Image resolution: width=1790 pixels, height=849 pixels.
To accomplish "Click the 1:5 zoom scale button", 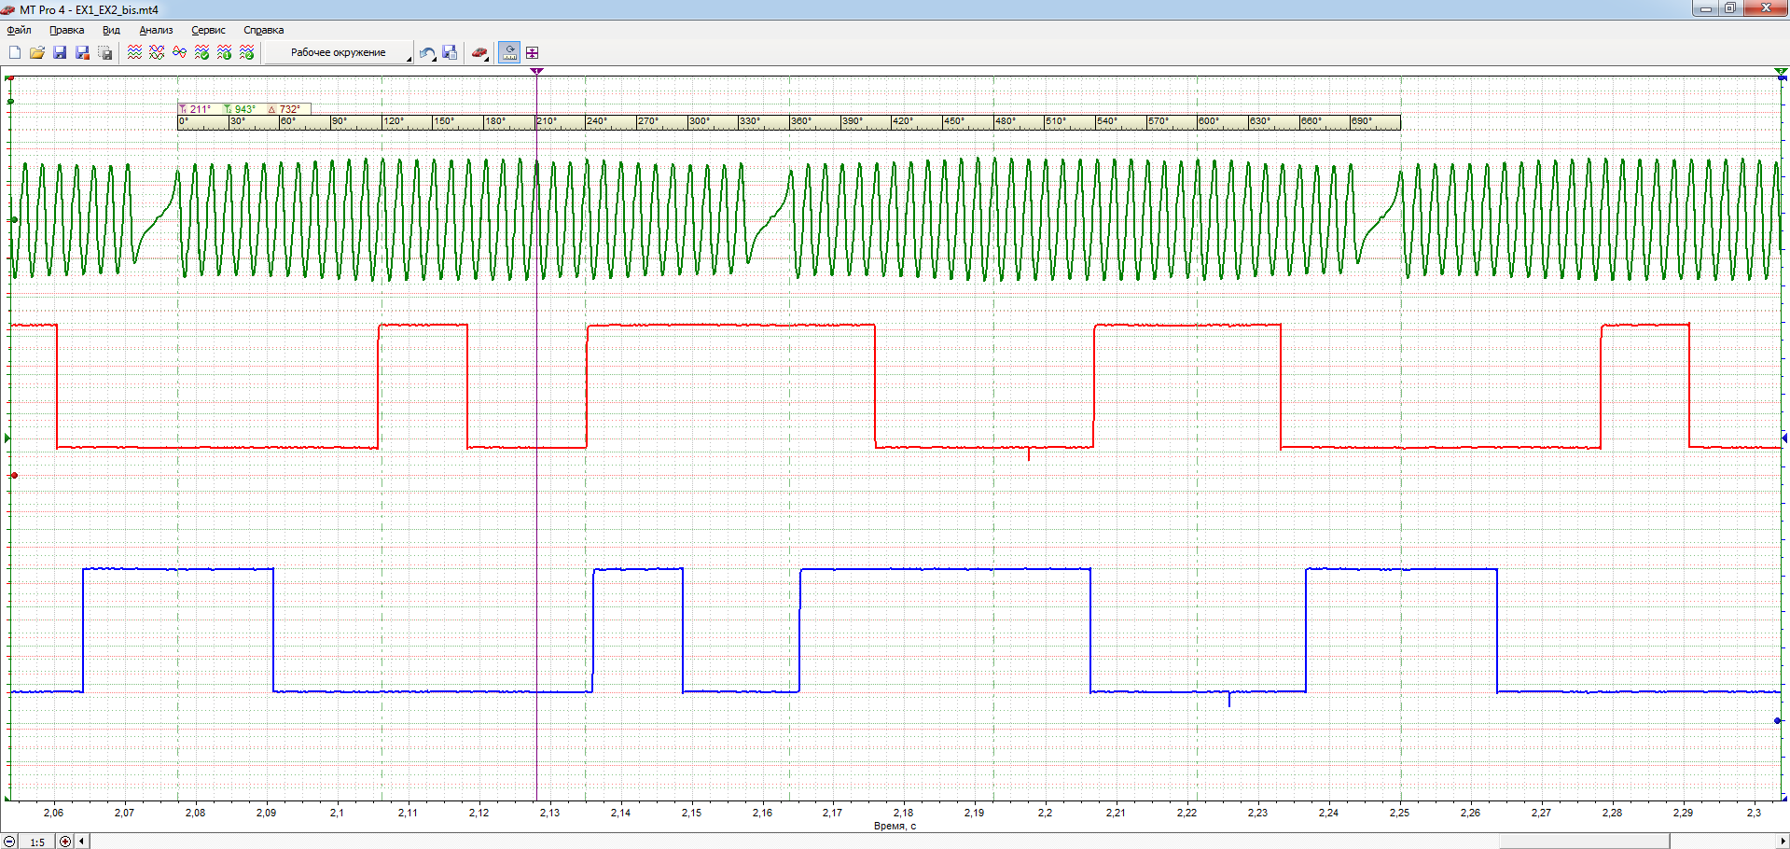I will click(x=37, y=842).
